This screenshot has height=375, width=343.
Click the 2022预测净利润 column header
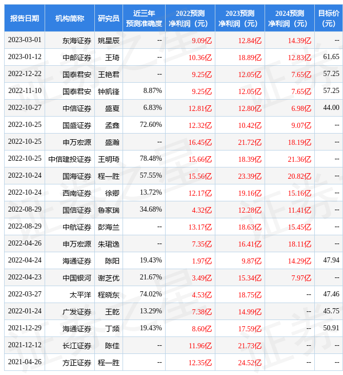pos(190,18)
